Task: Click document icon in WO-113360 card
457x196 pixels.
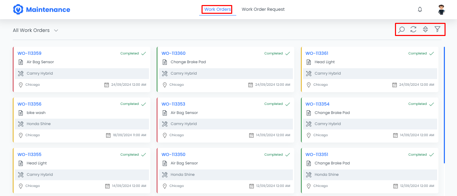Action: 164,62
